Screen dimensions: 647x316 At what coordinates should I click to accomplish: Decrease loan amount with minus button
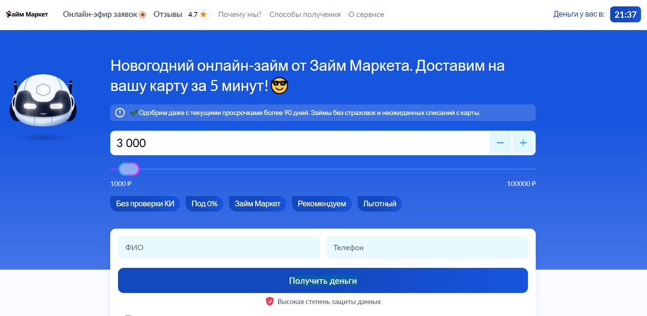(500, 143)
